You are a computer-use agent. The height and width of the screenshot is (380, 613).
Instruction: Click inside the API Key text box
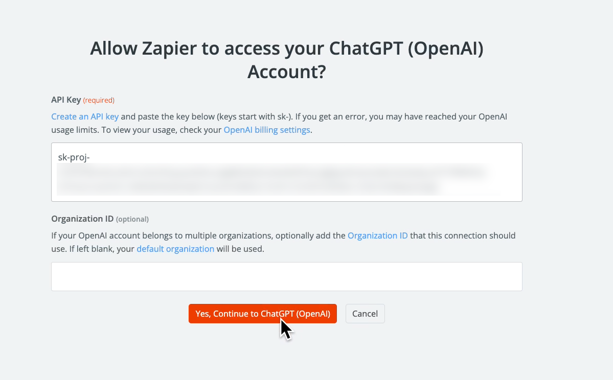click(x=286, y=171)
